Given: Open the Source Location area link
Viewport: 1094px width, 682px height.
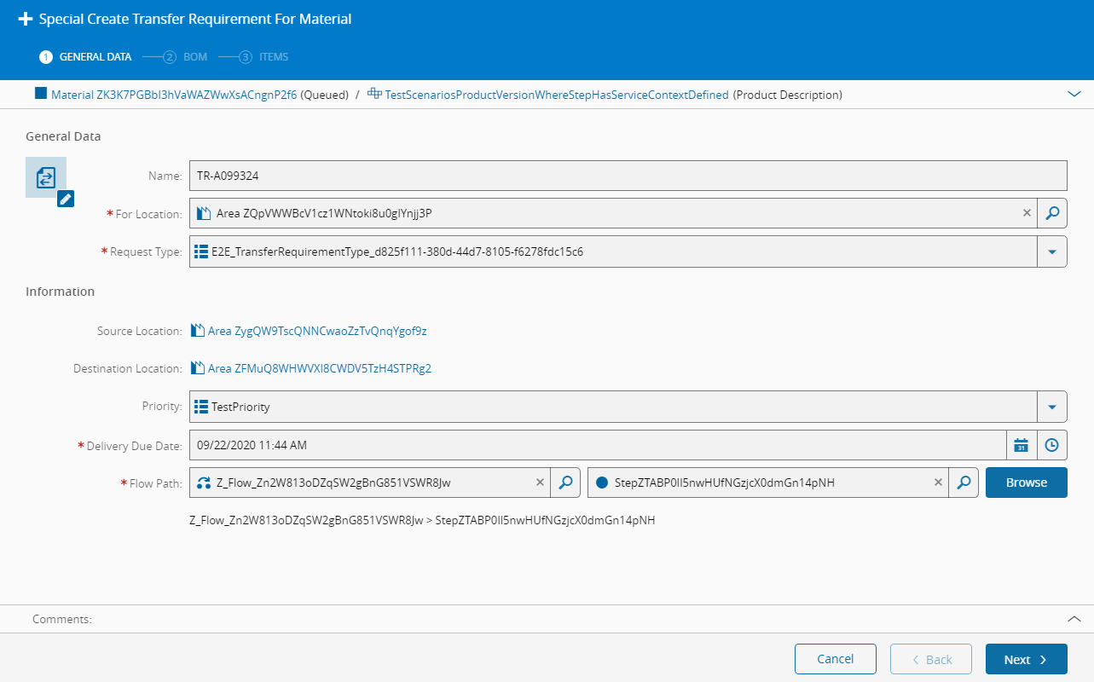Looking at the screenshot, I should point(316,331).
